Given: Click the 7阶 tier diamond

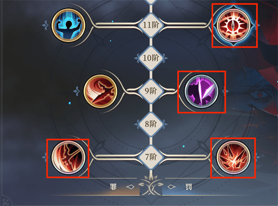Looking at the screenshot, I should pyautogui.click(x=151, y=157).
